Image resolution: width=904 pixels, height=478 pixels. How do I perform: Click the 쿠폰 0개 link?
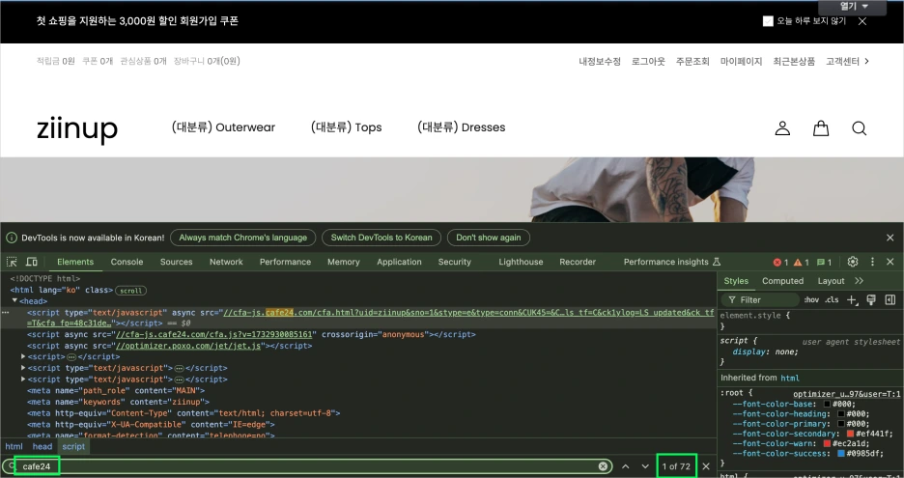click(98, 61)
